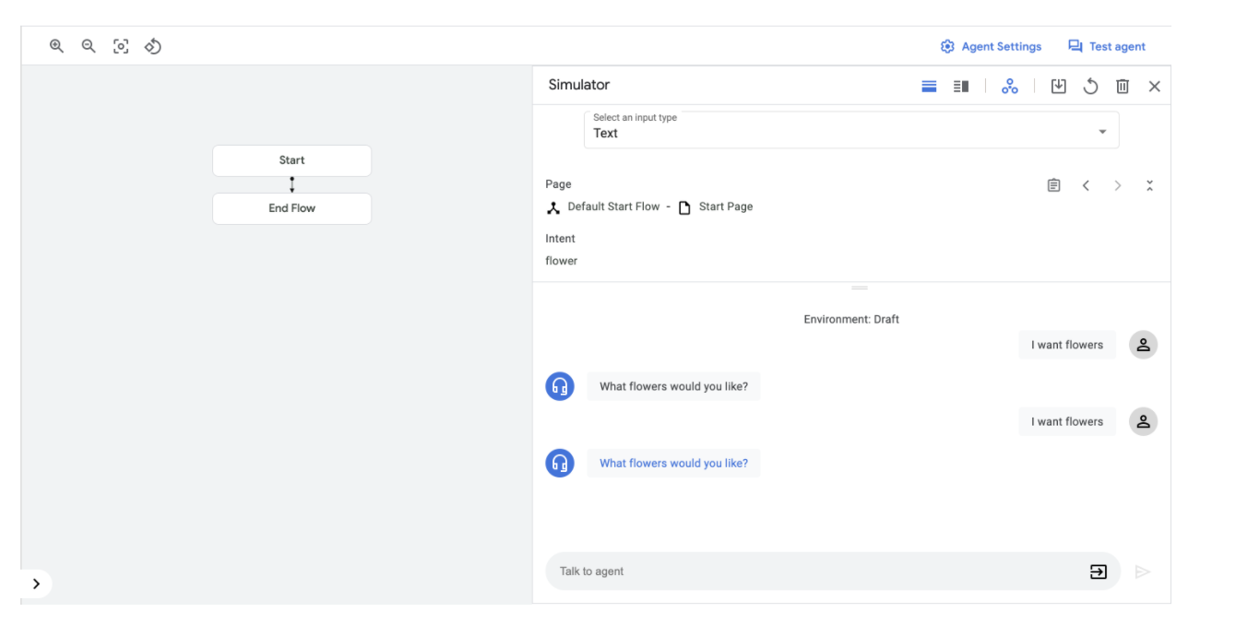This screenshot has height=636, width=1236.
Task: Open the clipboard details icon
Action: click(x=1053, y=185)
